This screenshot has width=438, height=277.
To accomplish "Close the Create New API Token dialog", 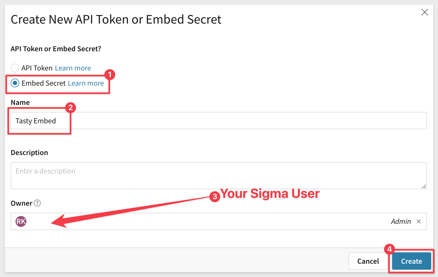I will [x=424, y=12].
